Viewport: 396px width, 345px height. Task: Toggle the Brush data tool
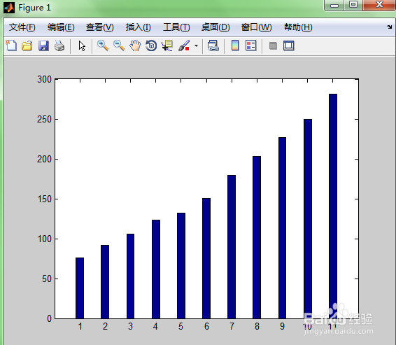(x=184, y=45)
